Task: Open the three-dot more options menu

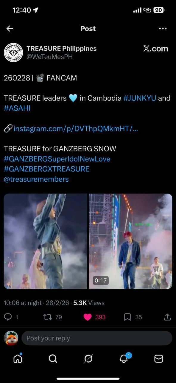Action: coord(163,28)
